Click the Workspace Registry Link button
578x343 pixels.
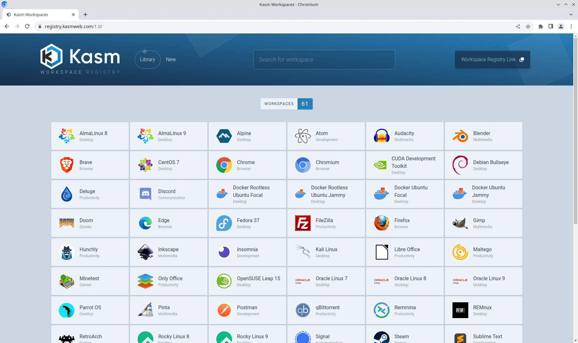click(x=492, y=60)
